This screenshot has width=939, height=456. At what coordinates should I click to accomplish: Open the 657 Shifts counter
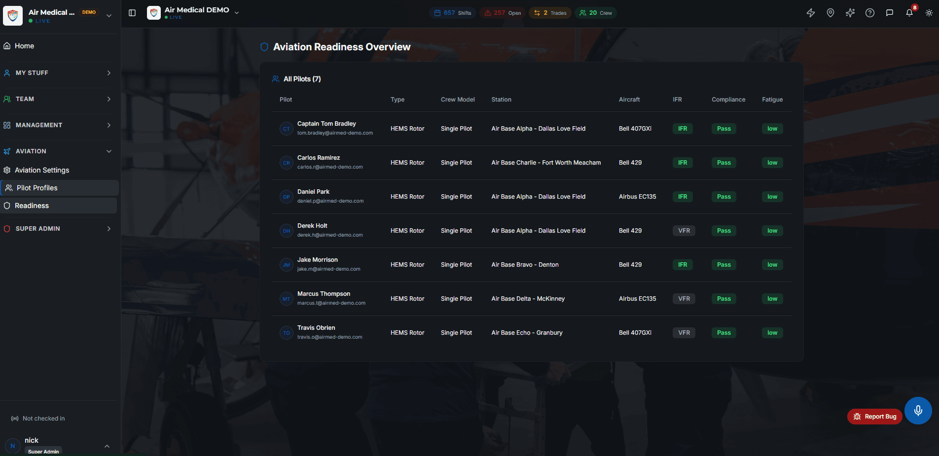[x=453, y=13]
